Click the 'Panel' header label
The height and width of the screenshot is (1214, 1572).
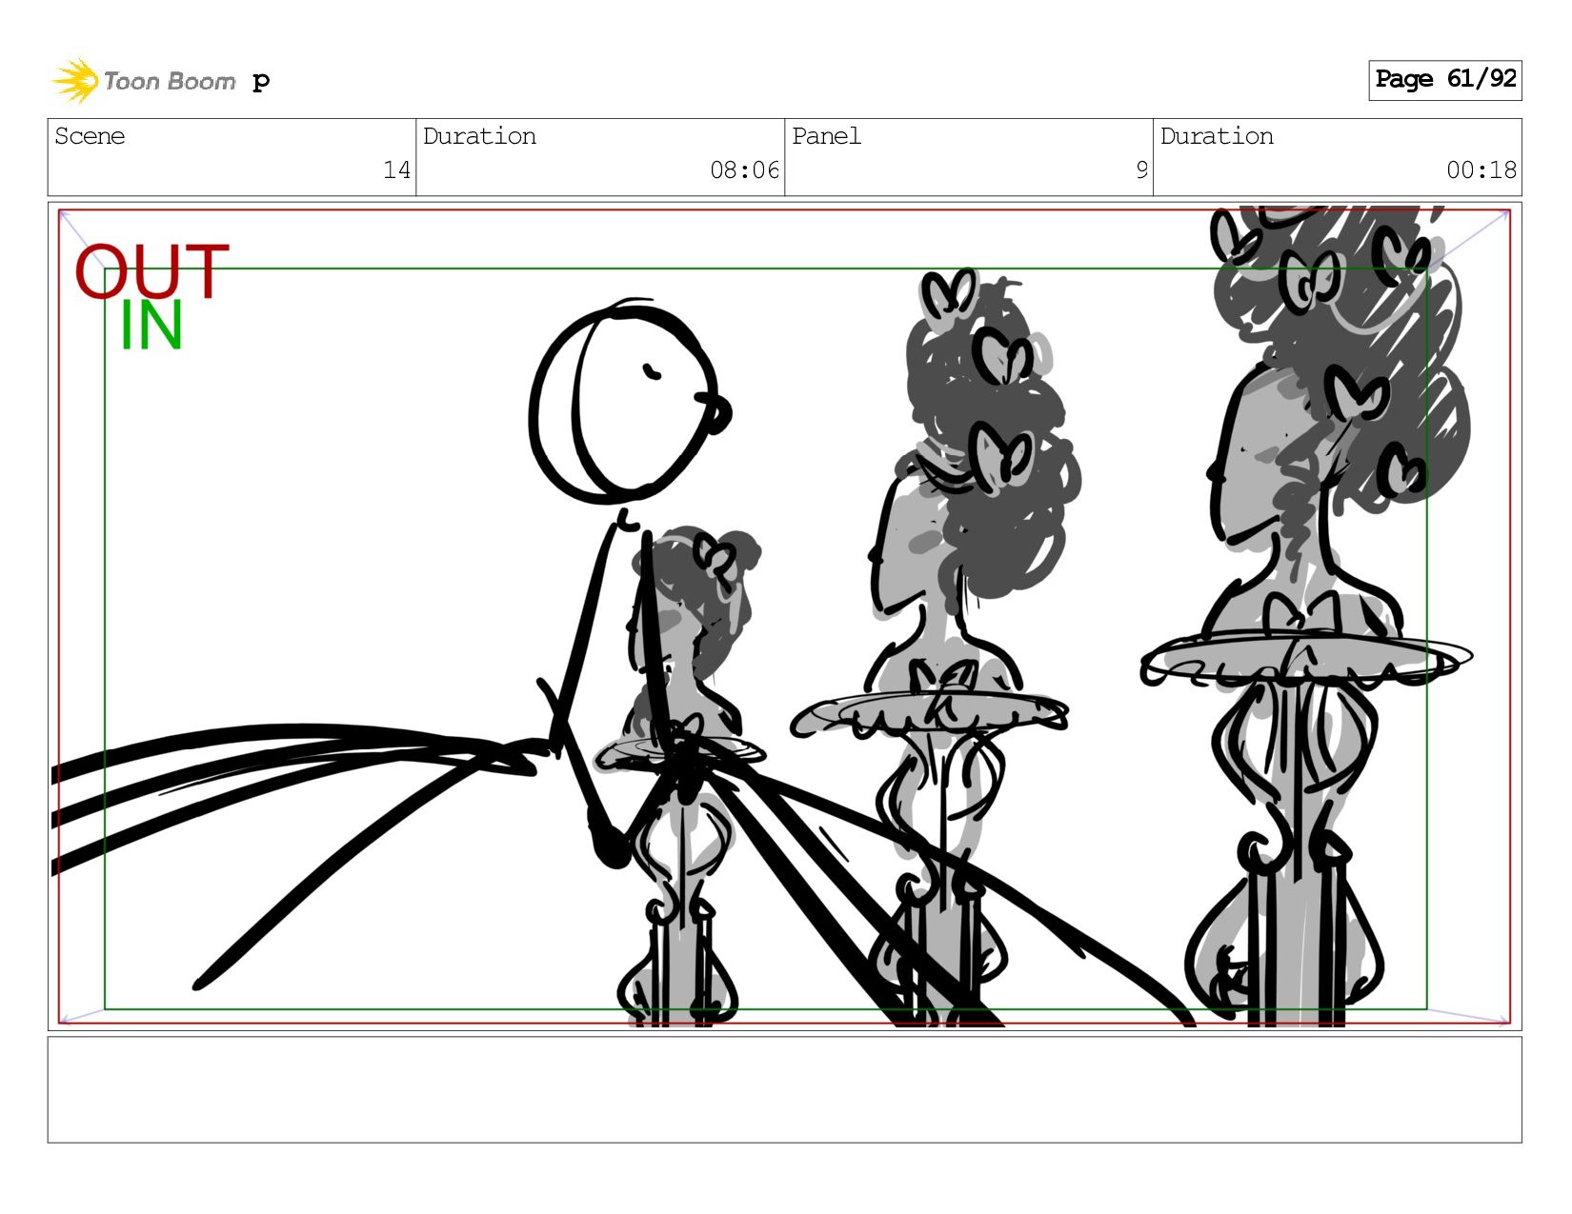826,136
